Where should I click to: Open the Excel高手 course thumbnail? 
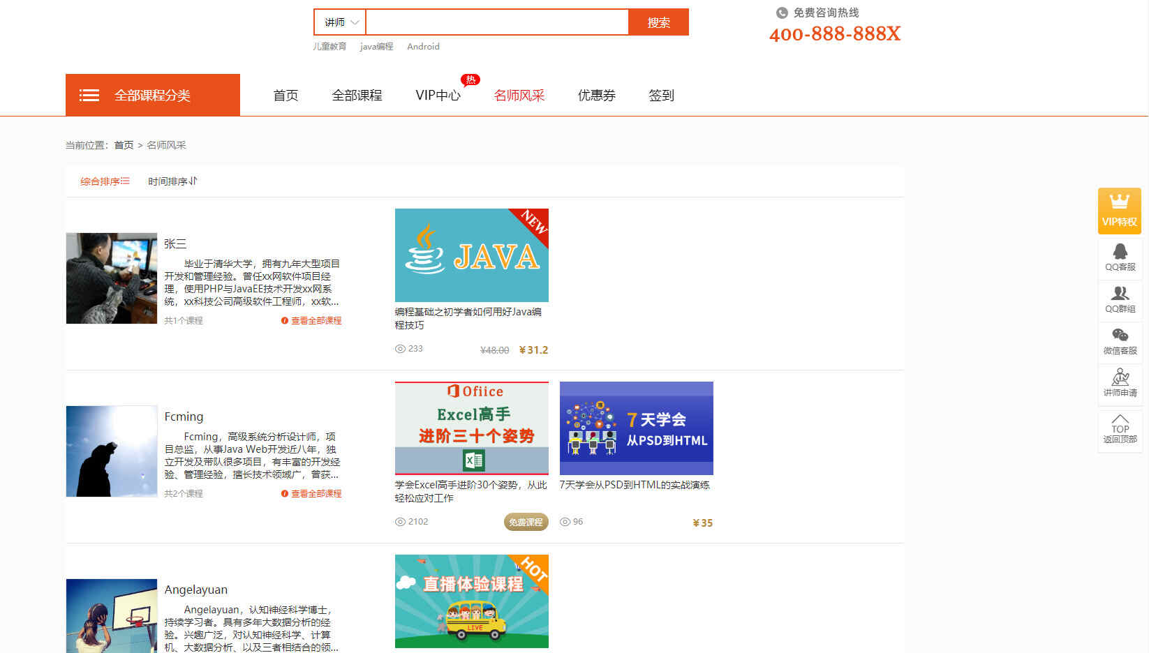pos(472,428)
